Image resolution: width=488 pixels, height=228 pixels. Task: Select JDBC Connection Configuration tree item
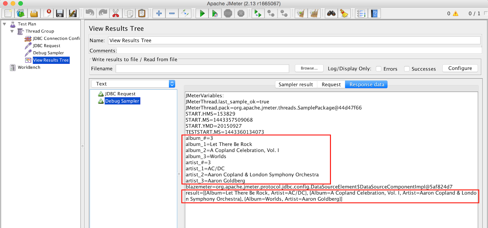pos(56,38)
